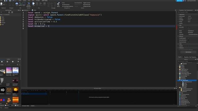198x111 pixels.
Task: Click the Toolbox search input field
Action: [x=12, y=65]
